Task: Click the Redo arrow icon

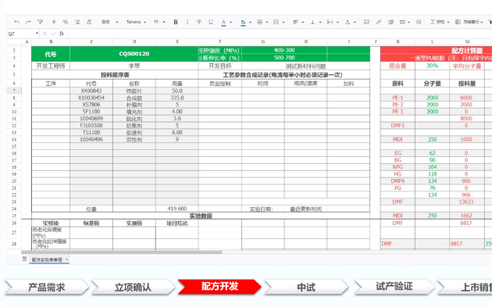Action: point(28,22)
